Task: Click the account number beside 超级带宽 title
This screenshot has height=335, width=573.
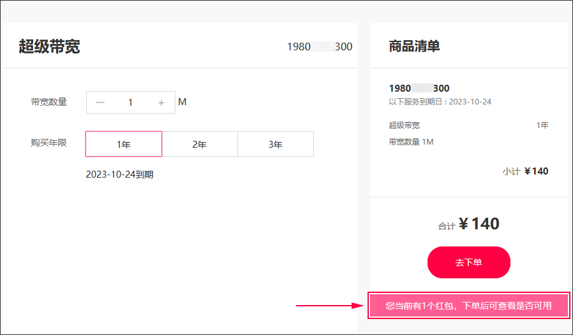Action: [x=320, y=46]
